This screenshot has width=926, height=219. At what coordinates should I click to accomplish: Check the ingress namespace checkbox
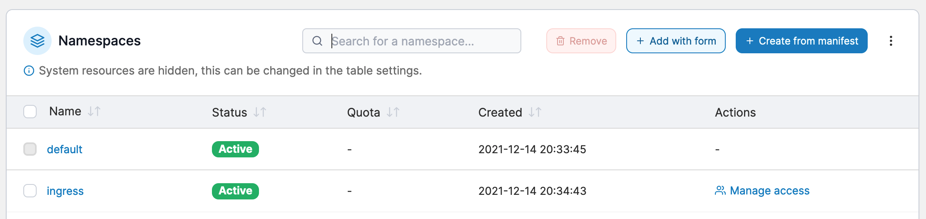coord(30,191)
